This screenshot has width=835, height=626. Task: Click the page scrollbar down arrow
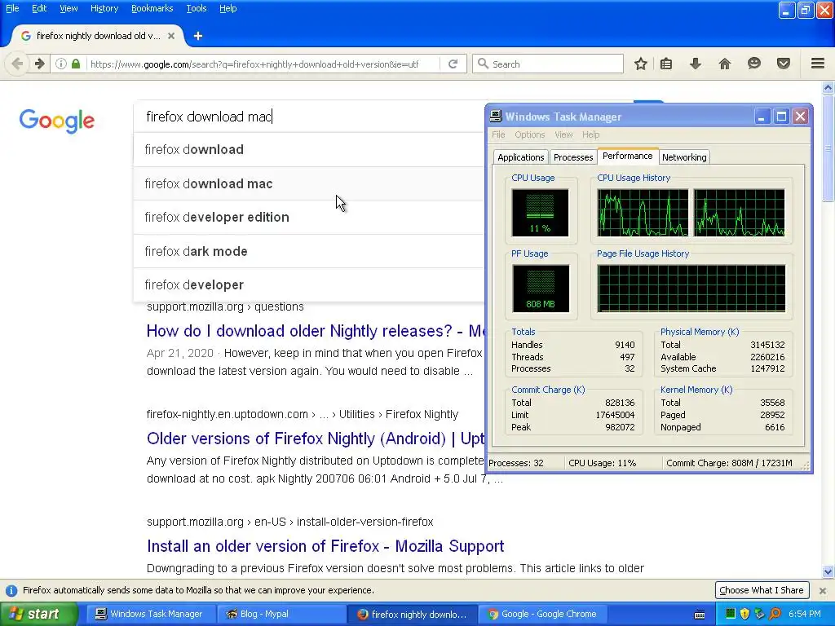tap(828, 572)
